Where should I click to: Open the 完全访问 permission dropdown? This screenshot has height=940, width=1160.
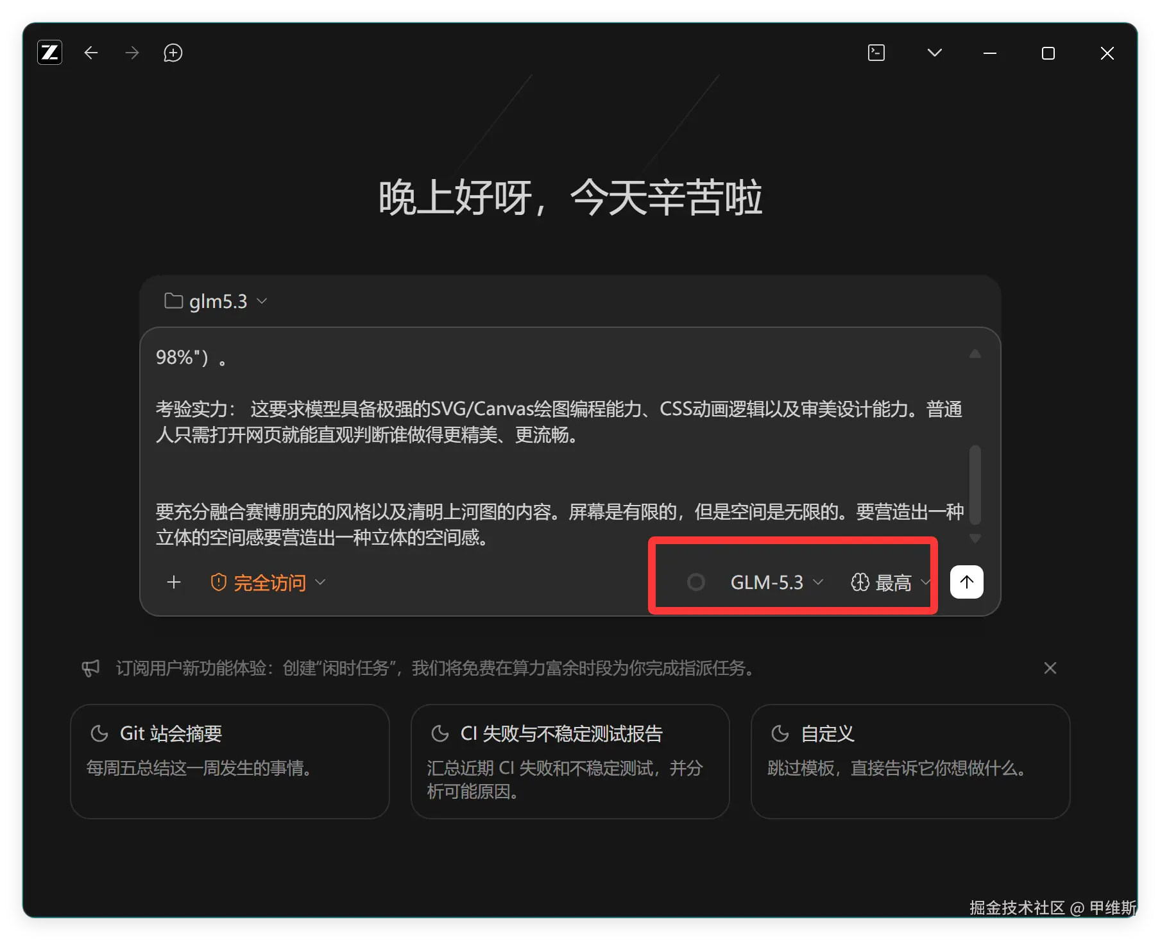pyautogui.click(x=268, y=583)
